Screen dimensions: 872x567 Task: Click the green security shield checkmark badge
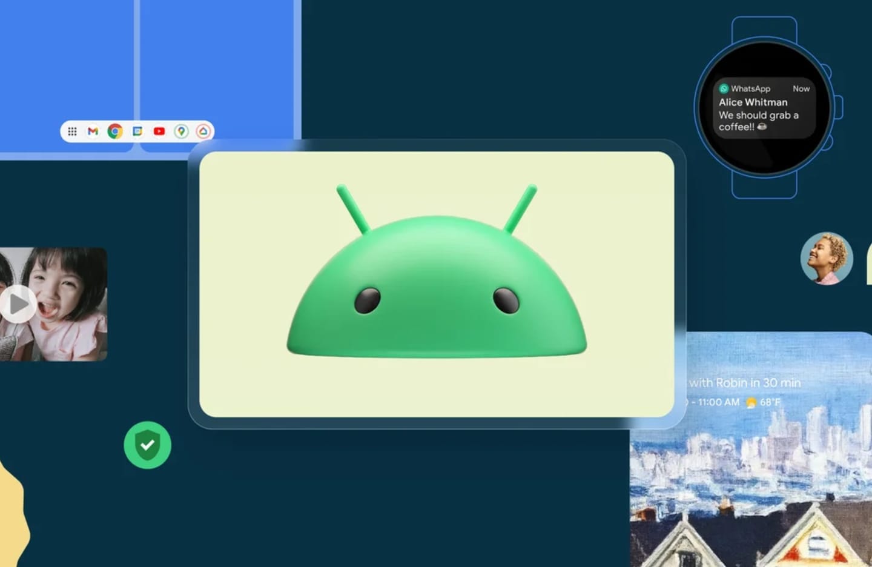(147, 445)
